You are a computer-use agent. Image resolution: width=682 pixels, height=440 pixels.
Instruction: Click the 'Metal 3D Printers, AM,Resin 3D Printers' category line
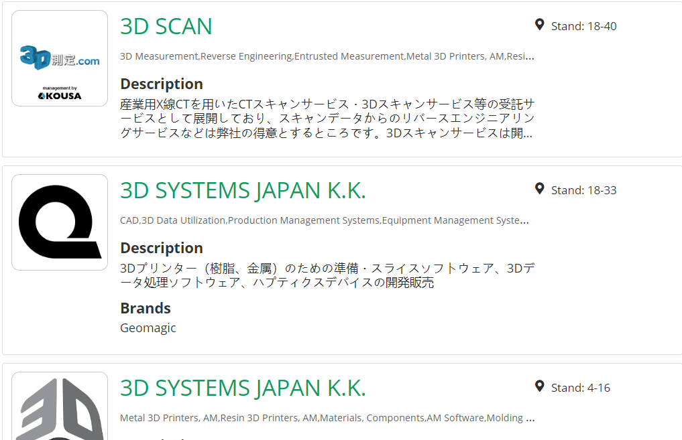[327, 418]
